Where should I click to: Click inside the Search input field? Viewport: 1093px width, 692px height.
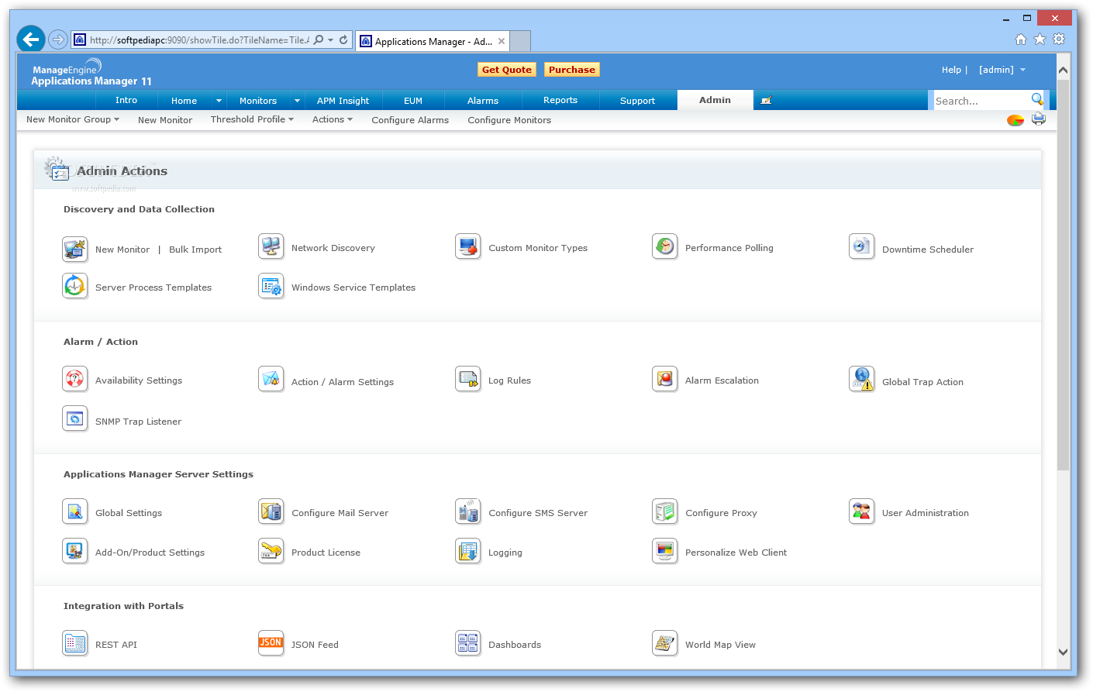[981, 101]
